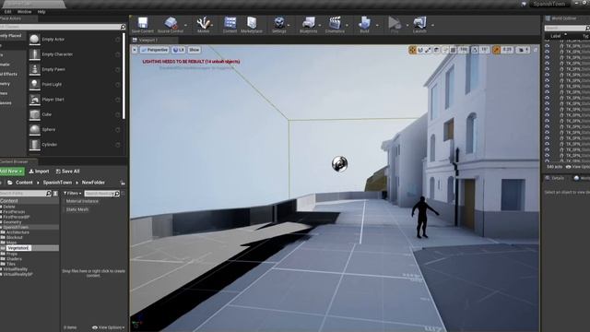Screen dimensions: 590x332
Task: Open the scale snap 0.25 dropdown
Action: pos(508,50)
